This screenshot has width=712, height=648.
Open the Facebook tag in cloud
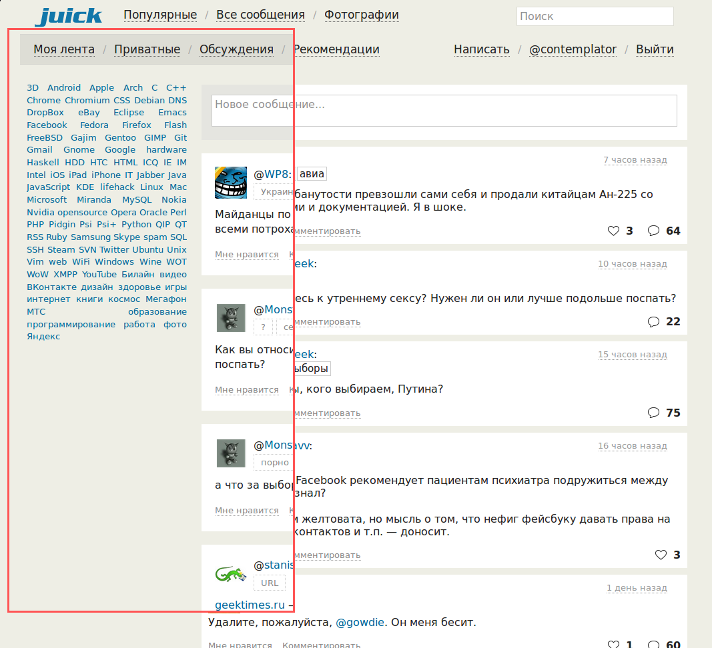[47, 125]
